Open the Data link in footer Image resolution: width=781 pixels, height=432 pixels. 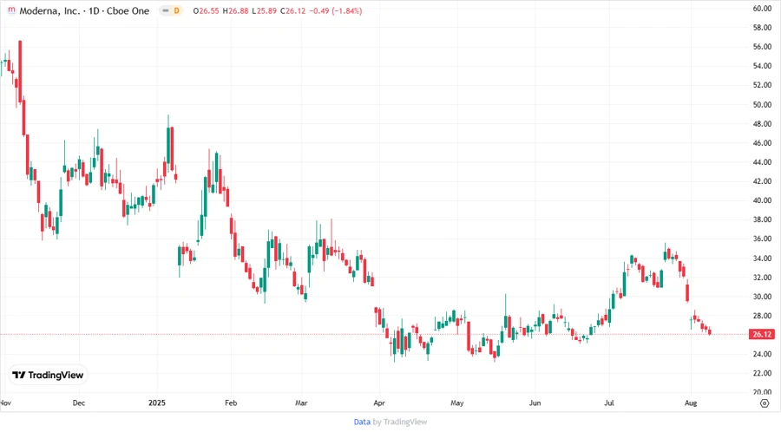click(x=362, y=422)
